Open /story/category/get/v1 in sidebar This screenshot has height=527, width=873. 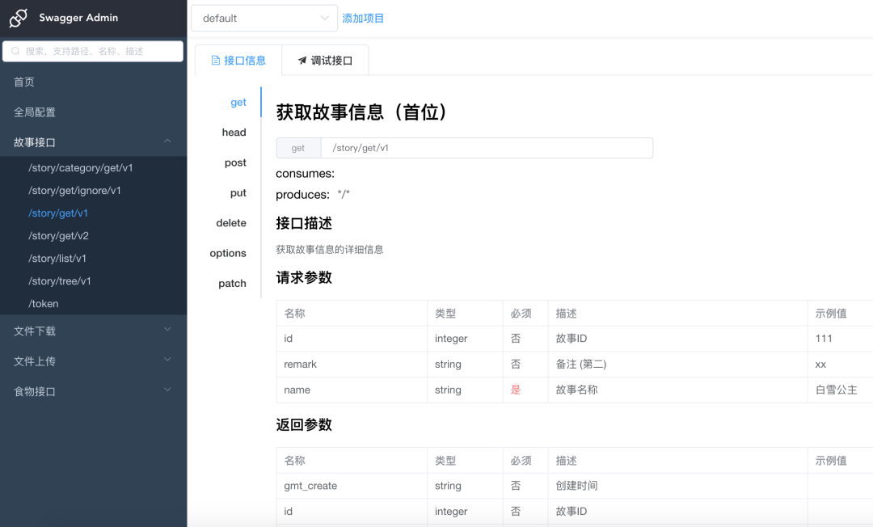pos(81,168)
